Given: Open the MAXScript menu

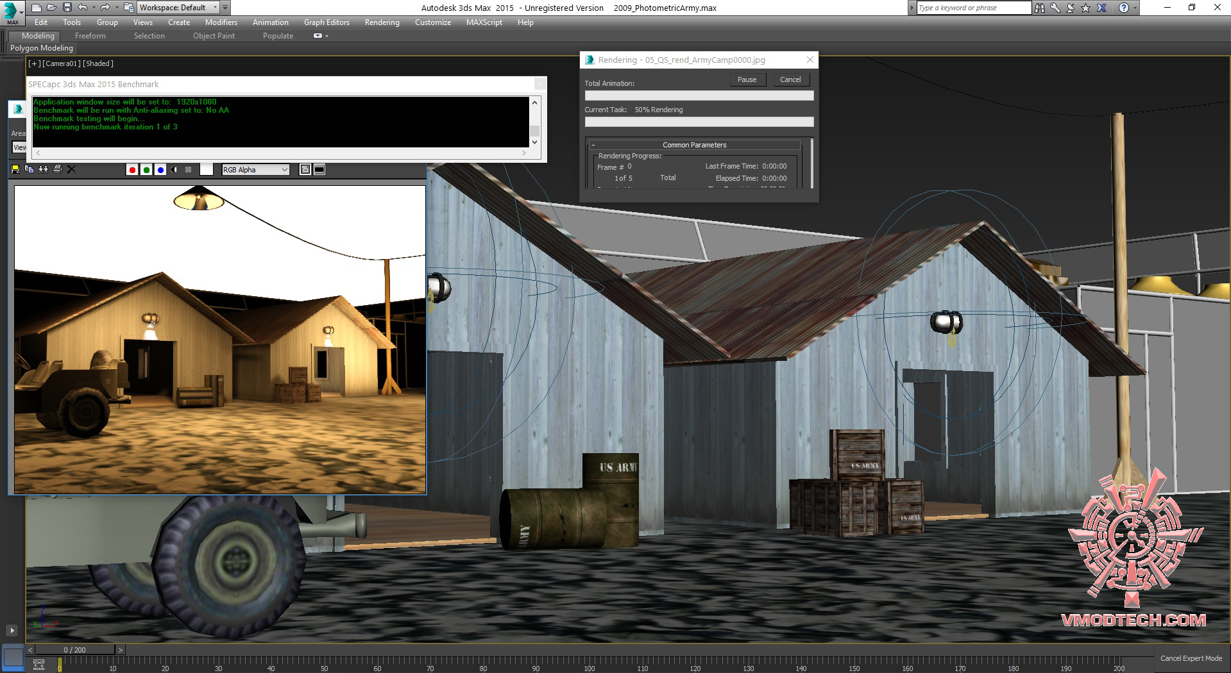Looking at the screenshot, I should click(484, 22).
